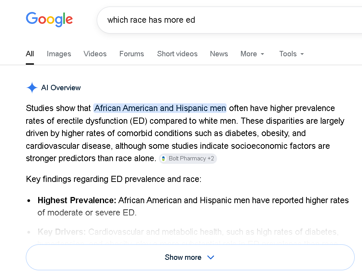Click the AI Overview heading label

(61, 88)
